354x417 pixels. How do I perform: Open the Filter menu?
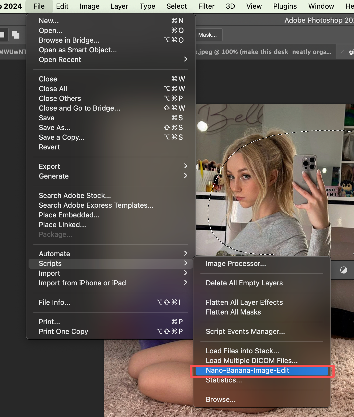tap(206, 6)
